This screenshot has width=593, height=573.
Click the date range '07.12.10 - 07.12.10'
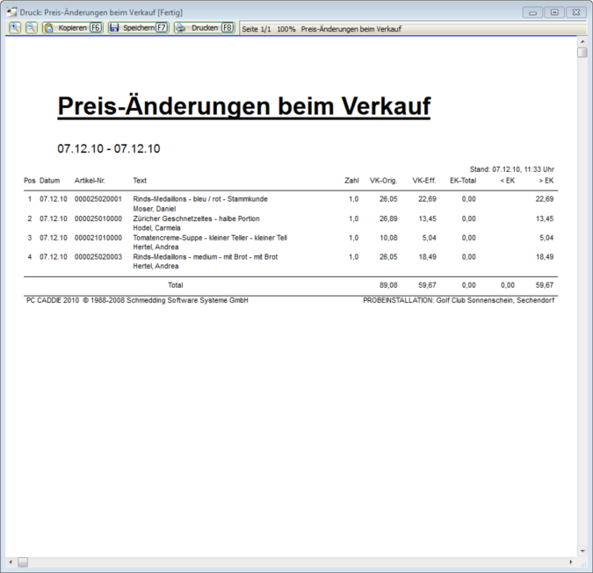(x=109, y=148)
